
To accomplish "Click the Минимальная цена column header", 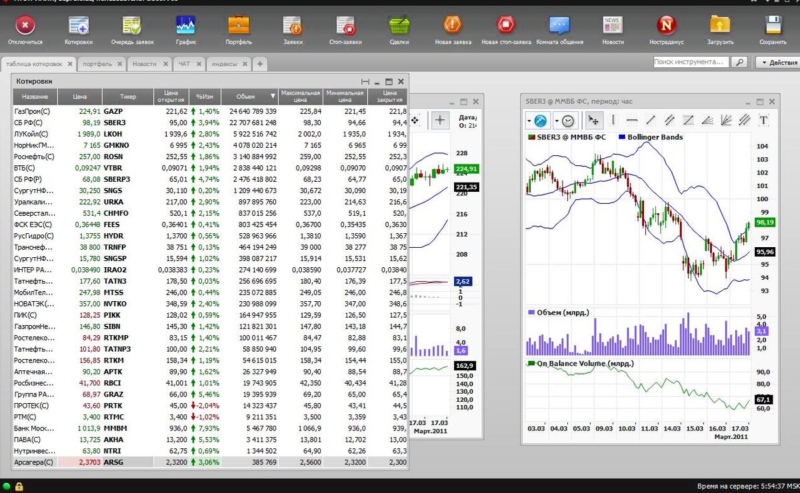I will point(345,97).
